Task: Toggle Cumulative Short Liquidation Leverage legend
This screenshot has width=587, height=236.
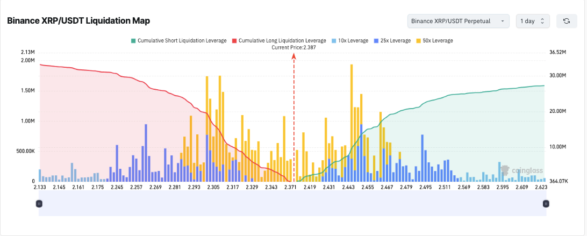Action: [x=178, y=40]
